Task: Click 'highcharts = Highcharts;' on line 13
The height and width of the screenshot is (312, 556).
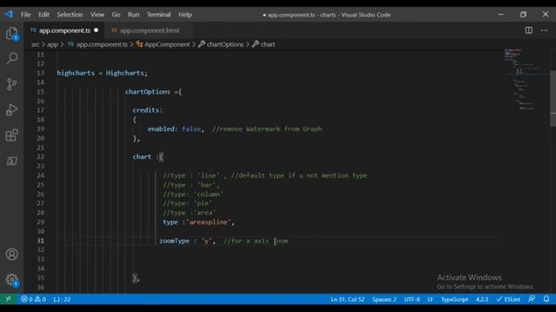Action: click(x=103, y=73)
